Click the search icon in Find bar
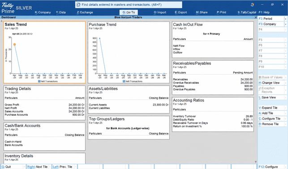The height and width of the screenshot is (169, 288). (78, 5)
